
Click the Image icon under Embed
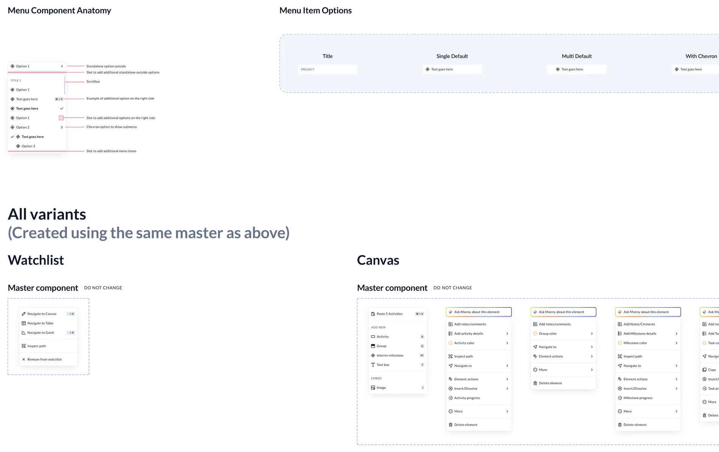tap(373, 388)
